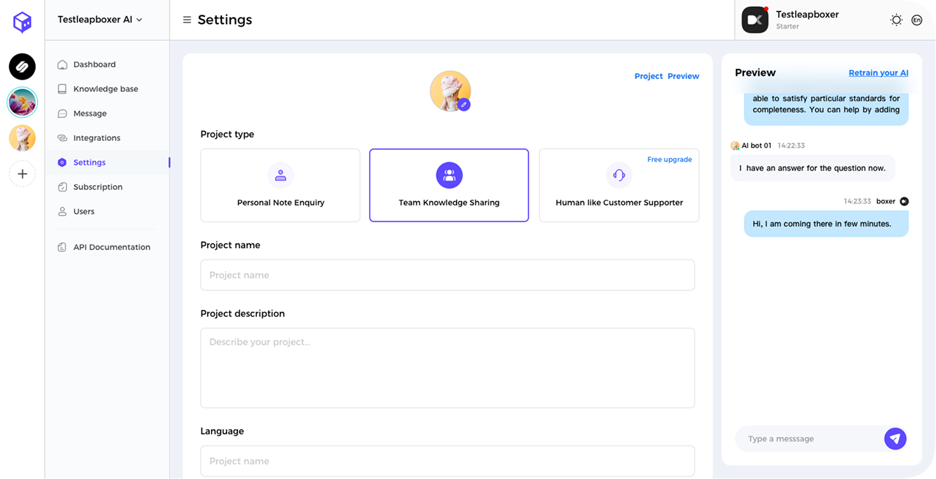Click the Testleapboxer camera logo top right

click(x=755, y=20)
